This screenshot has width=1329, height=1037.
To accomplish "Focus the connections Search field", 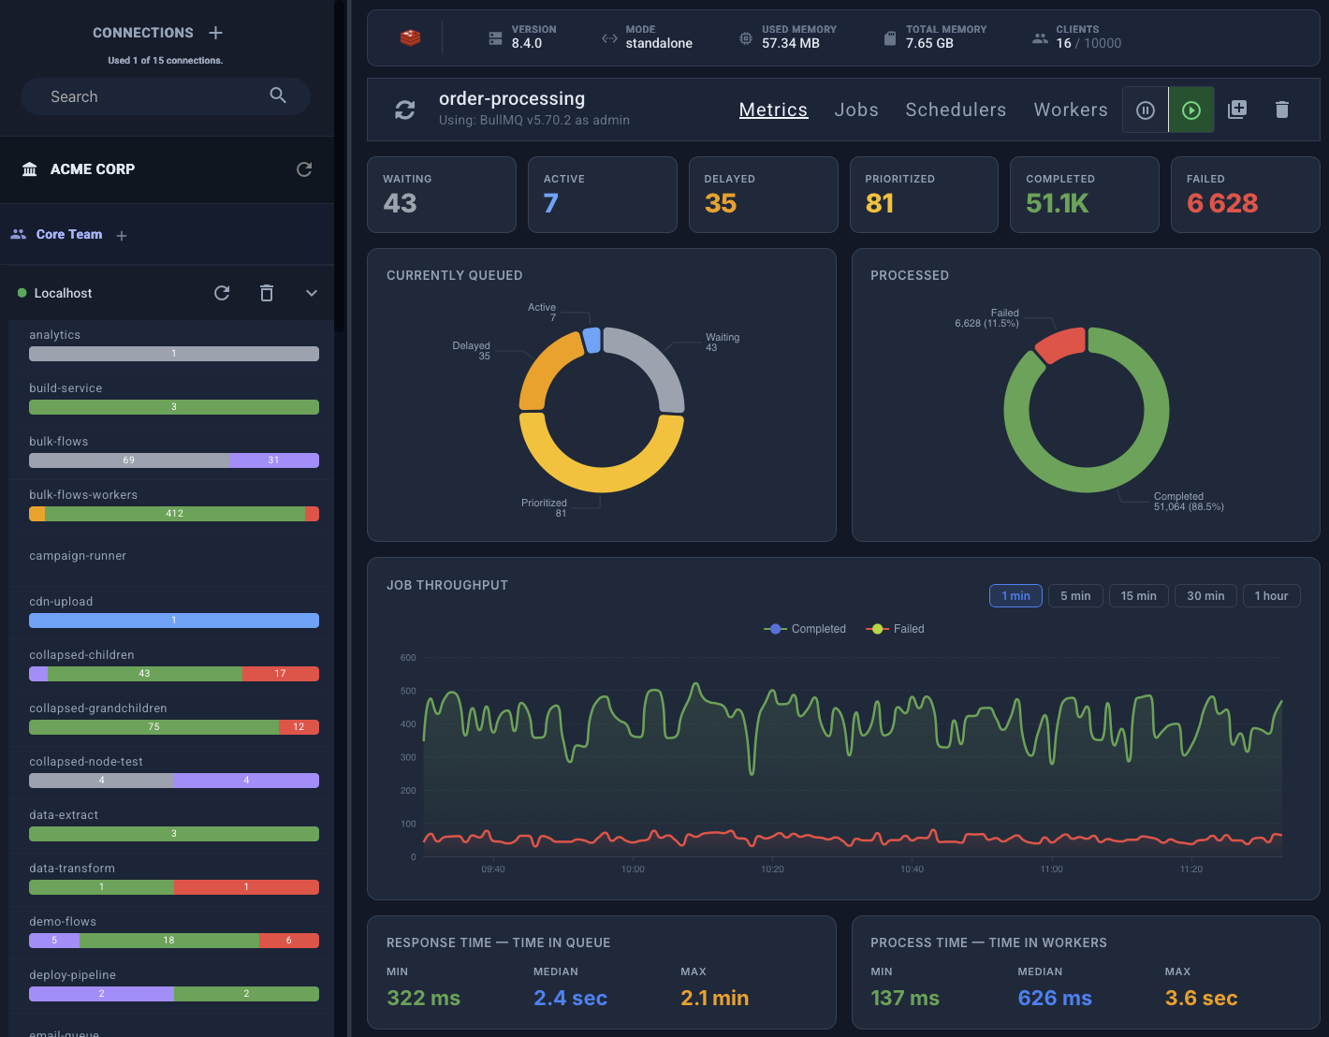I will pos(166,96).
